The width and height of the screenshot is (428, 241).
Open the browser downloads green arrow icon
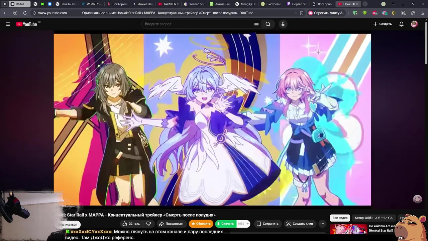(364, 13)
